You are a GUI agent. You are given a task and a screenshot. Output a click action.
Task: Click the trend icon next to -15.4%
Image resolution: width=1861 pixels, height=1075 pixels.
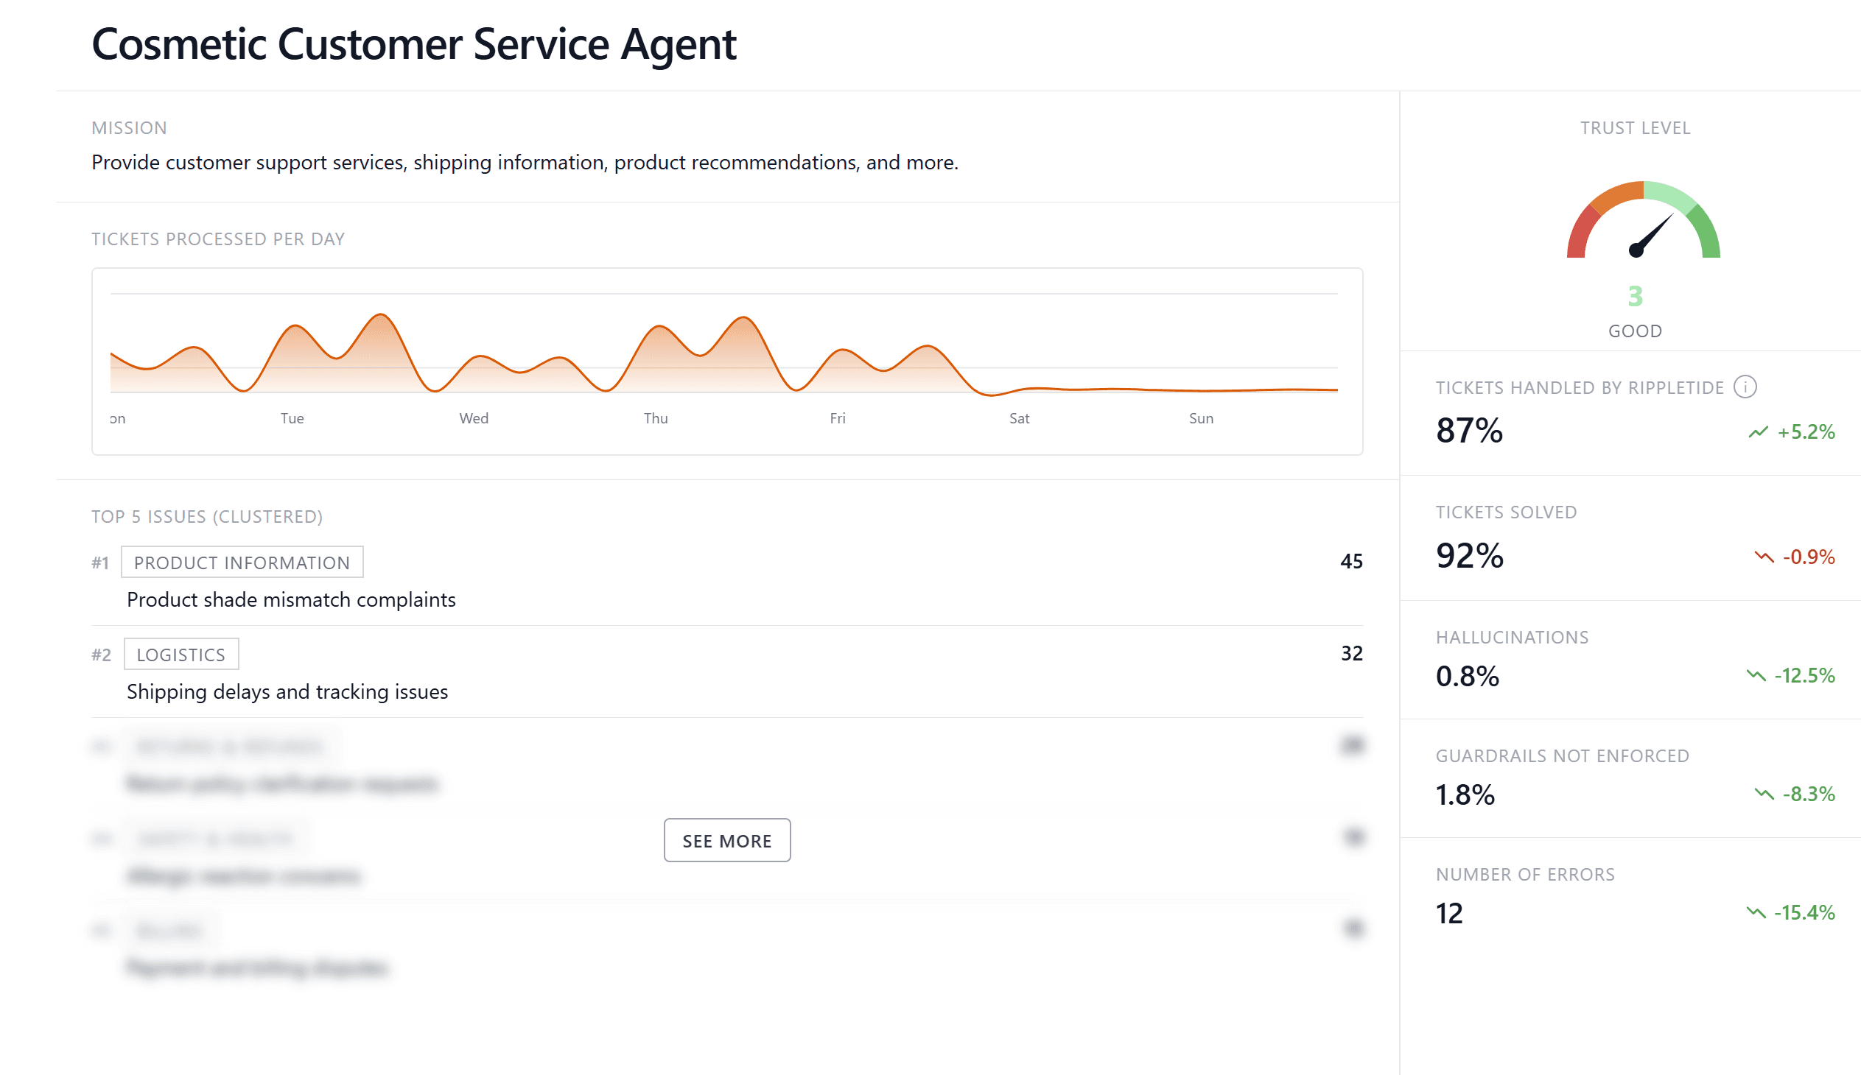point(1756,913)
